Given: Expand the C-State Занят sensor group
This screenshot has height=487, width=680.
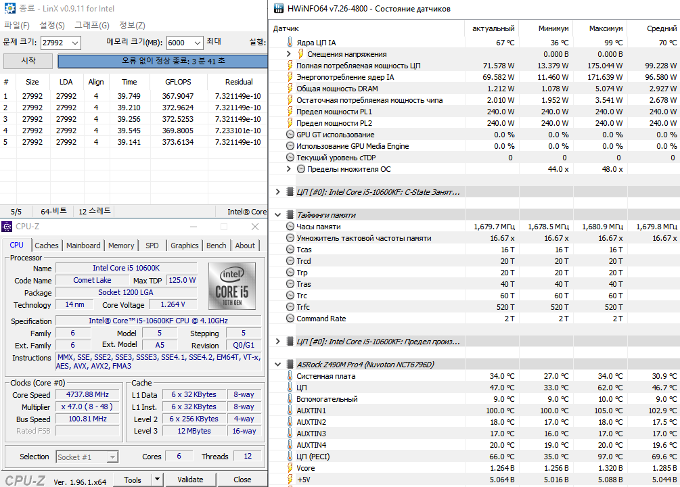Looking at the screenshot, I should (277, 191).
